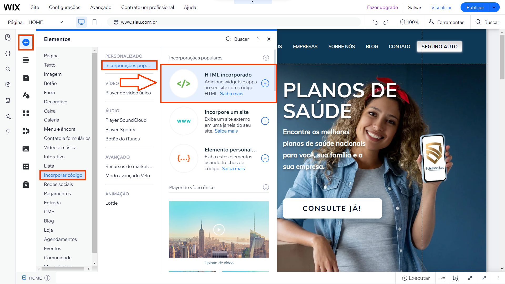Click the help question mark in Elementos panel

pyautogui.click(x=258, y=39)
